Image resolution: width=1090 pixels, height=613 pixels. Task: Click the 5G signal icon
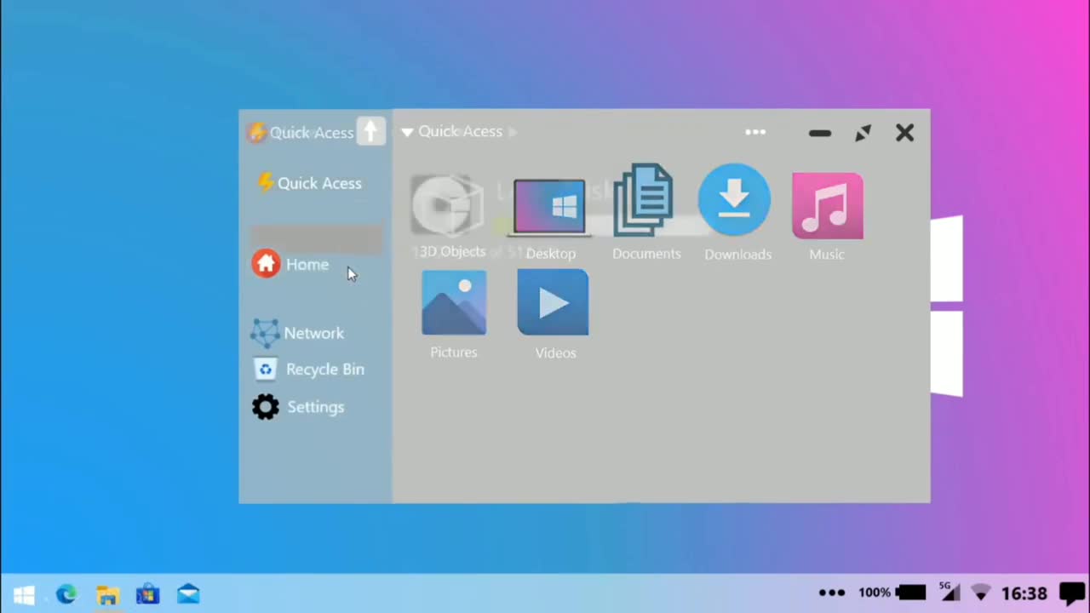949,592
